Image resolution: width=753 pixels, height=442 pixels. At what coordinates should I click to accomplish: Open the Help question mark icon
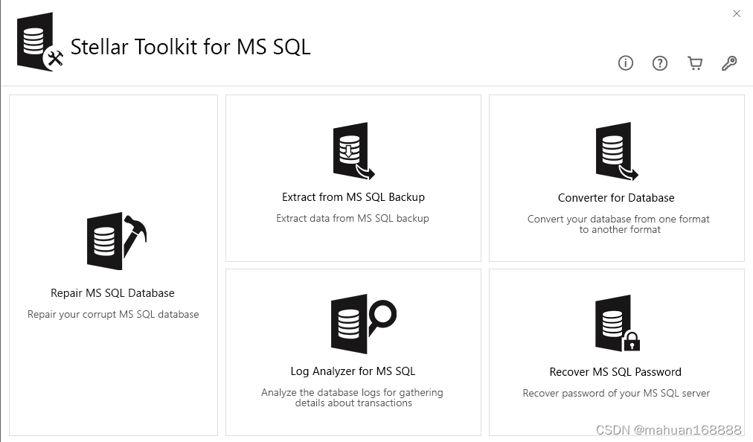660,63
